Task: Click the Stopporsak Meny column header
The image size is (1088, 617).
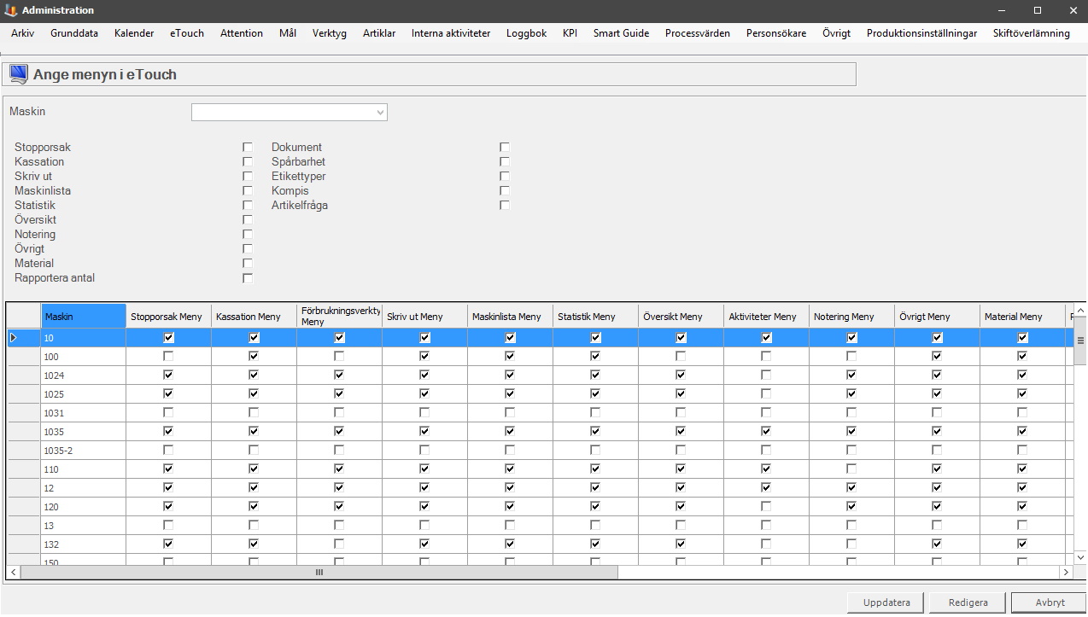Action: point(168,317)
